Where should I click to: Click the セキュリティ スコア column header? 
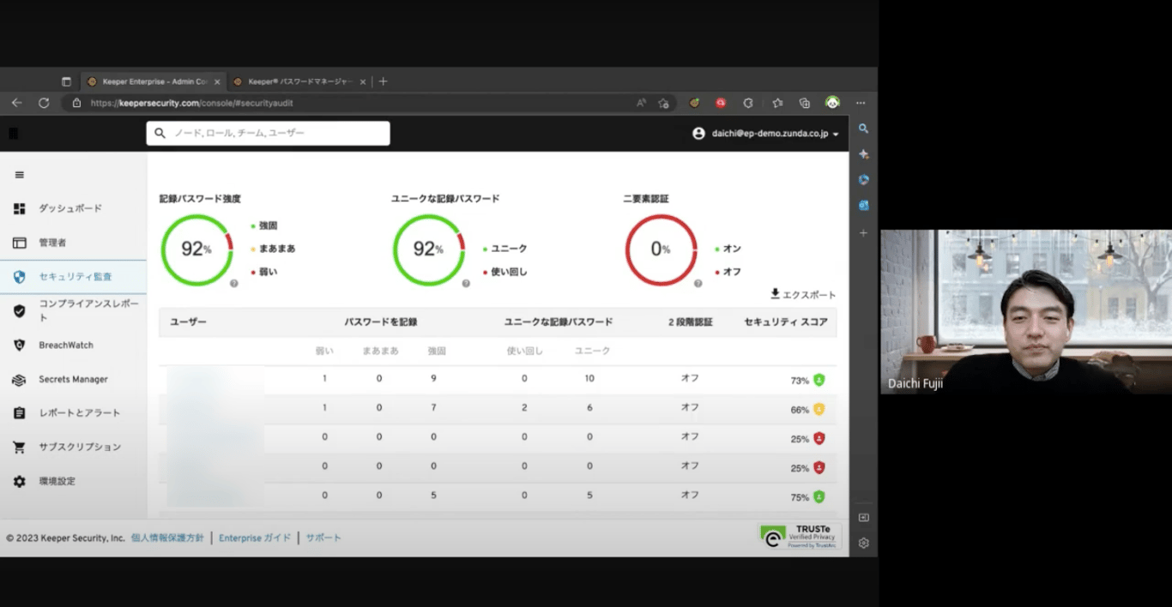tap(786, 322)
